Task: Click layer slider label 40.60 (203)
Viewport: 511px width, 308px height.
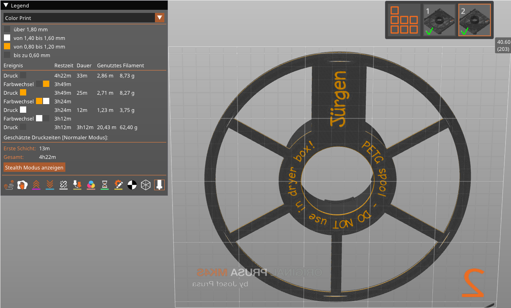Action: (x=503, y=45)
